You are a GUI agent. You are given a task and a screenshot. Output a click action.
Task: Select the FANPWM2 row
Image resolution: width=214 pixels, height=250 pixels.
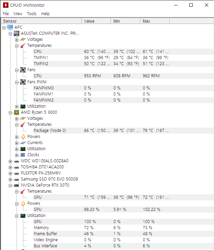point(124,100)
